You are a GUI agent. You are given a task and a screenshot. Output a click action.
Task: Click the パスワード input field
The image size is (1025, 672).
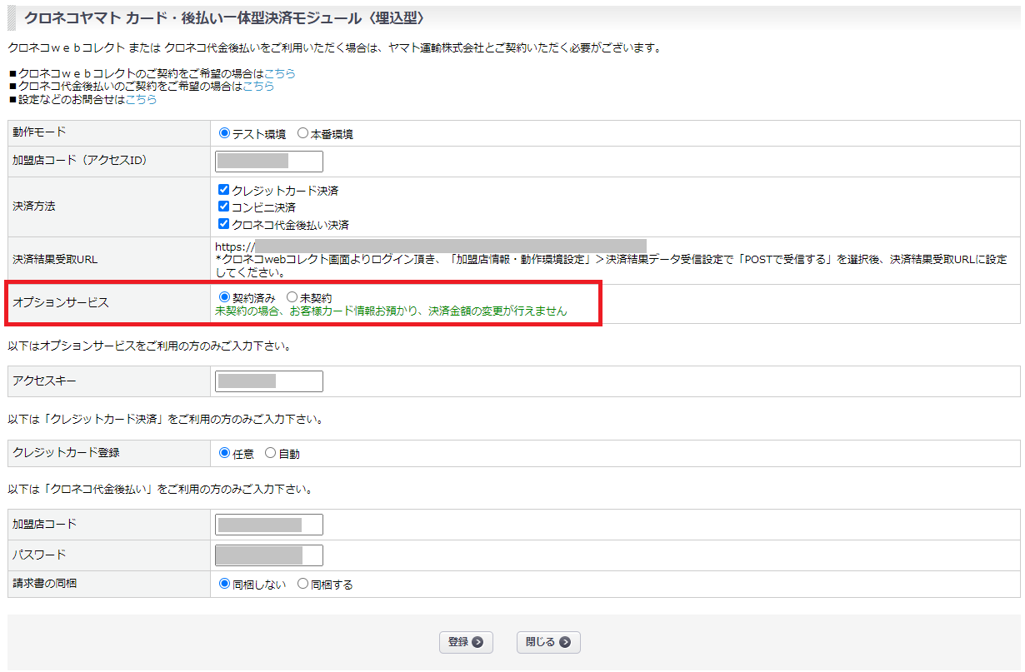coord(268,555)
